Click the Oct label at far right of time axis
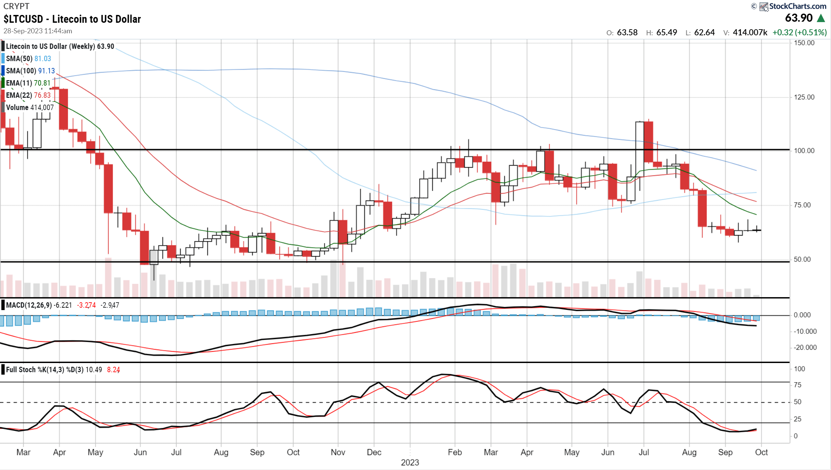831x470 pixels. click(761, 452)
